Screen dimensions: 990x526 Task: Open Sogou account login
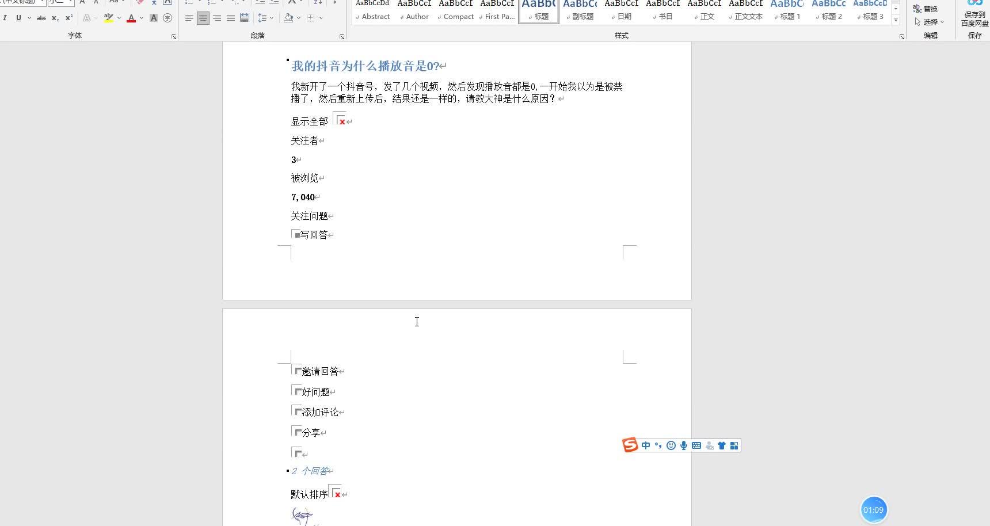[709, 445]
